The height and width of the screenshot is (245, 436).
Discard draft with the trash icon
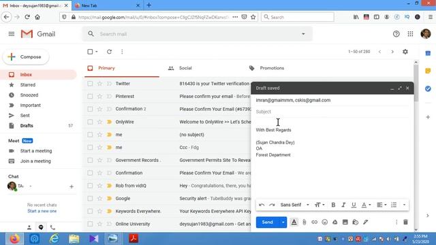(x=405, y=222)
